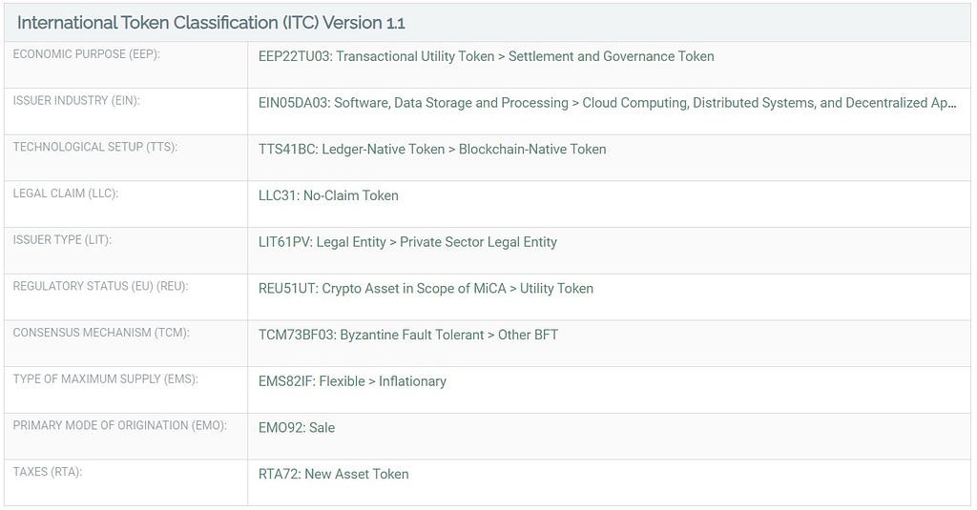Click the EIN05DA03 Software, Data Storage value
Image resolution: width=977 pixels, height=510 pixels.
coord(607,103)
